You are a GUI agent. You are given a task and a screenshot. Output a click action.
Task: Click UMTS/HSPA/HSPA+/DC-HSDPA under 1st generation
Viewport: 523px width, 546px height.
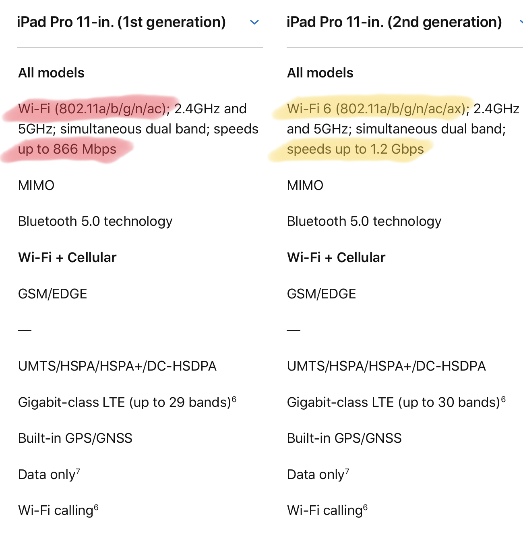click(x=117, y=366)
